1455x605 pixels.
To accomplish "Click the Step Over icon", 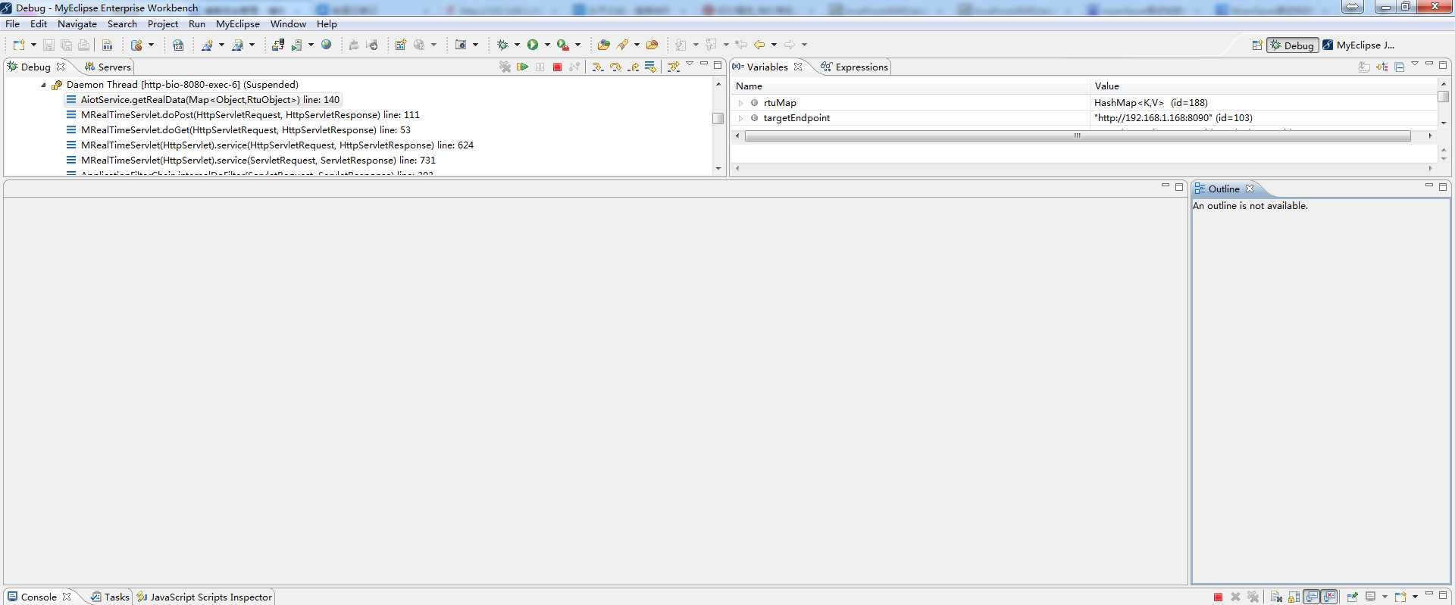I will [x=615, y=67].
